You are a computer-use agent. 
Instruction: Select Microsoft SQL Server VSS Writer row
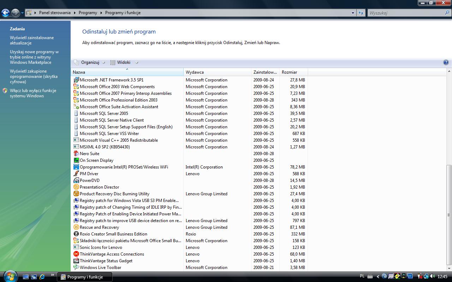[x=189, y=134]
